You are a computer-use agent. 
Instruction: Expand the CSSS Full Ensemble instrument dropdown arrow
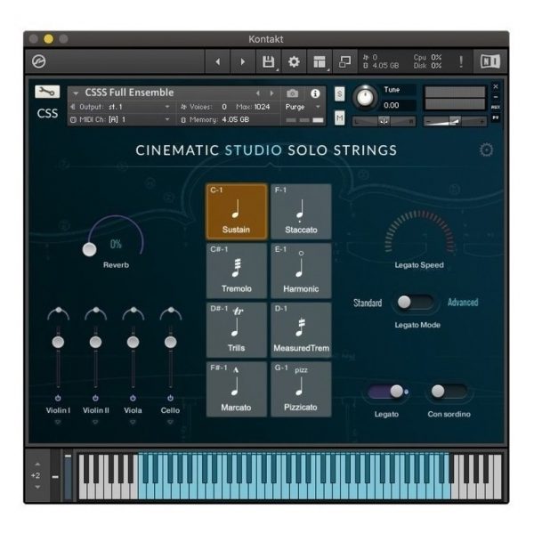(x=76, y=93)
